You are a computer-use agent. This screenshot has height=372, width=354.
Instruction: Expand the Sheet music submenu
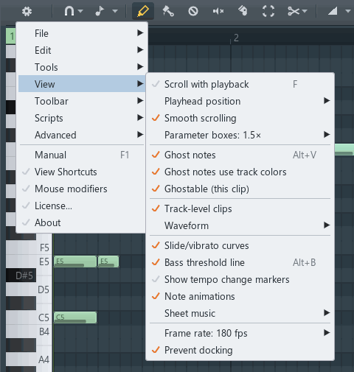tap(240, 313)
